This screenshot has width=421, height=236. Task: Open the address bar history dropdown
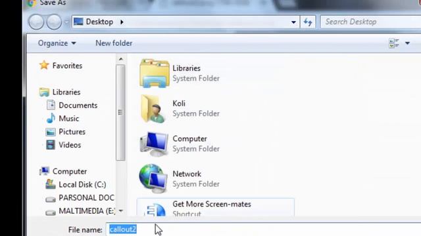[x=293, y=22]
